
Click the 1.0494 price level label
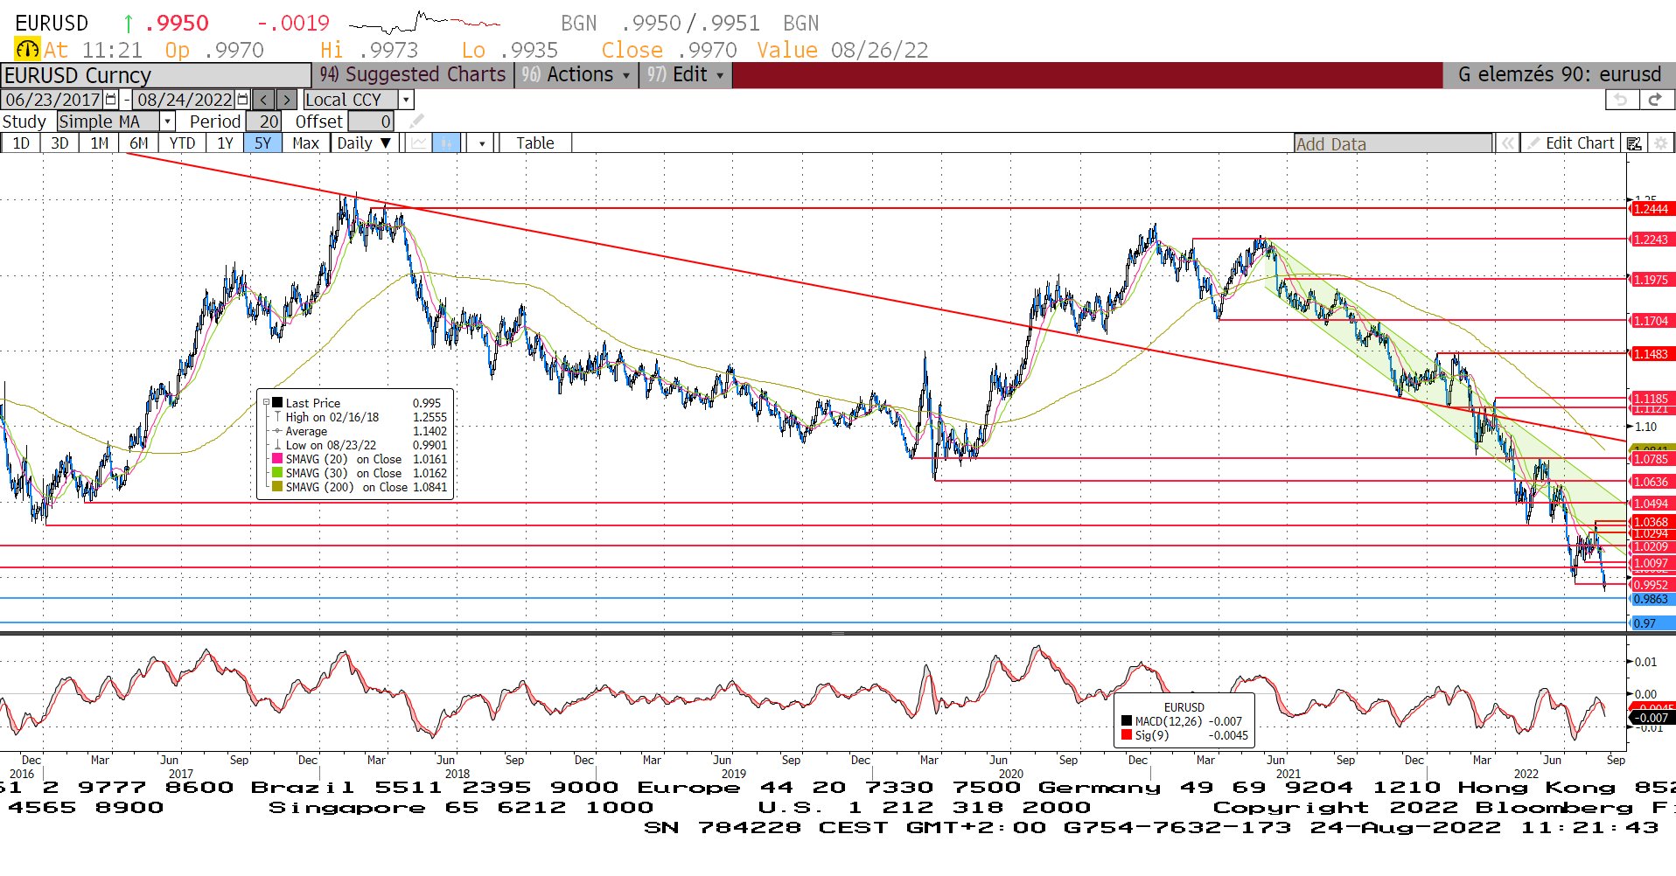click(1652, 504)
